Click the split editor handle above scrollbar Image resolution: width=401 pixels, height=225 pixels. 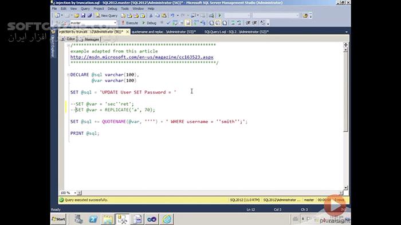[x=346, y=45]
